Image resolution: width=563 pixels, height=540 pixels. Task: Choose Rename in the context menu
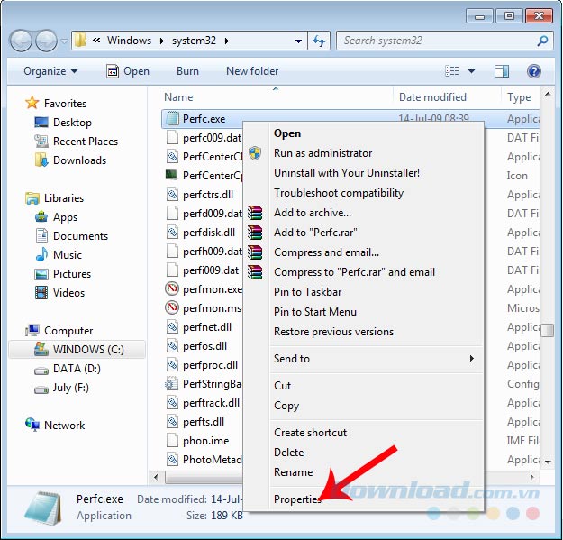tap(293, 471)
